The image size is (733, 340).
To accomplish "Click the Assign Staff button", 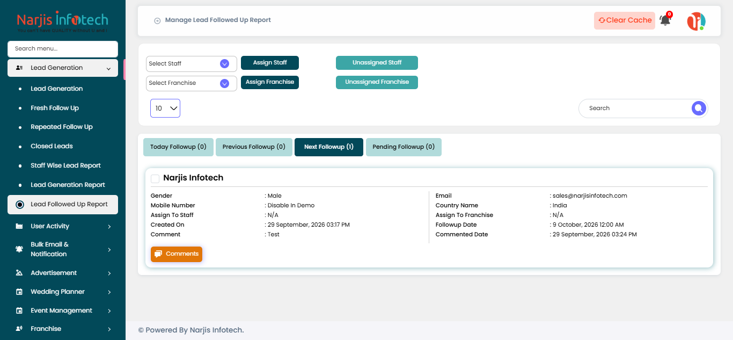I will (270, 63).
